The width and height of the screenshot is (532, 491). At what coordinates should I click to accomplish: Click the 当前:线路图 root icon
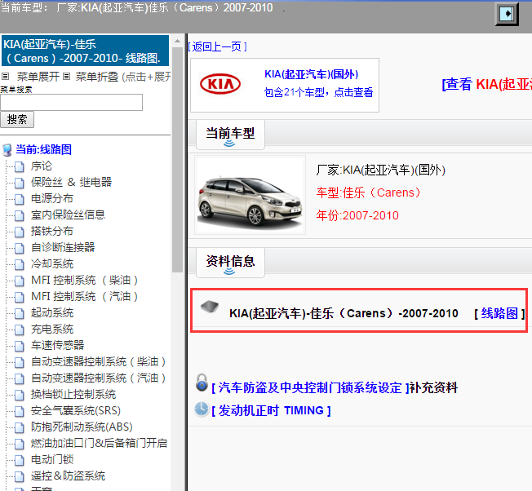coord(7,150)
